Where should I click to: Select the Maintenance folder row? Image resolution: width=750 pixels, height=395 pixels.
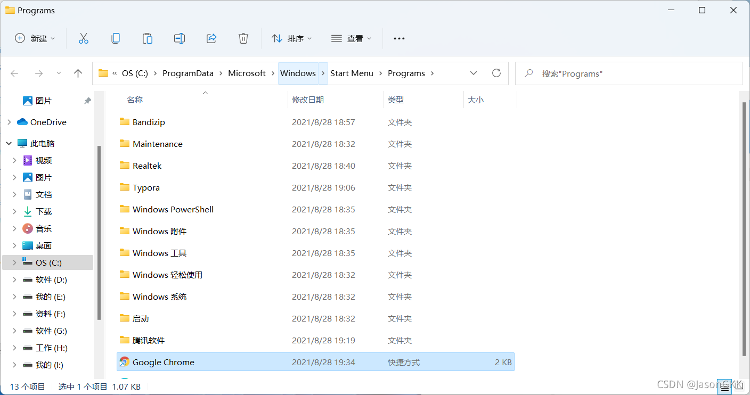click(315, 144)
